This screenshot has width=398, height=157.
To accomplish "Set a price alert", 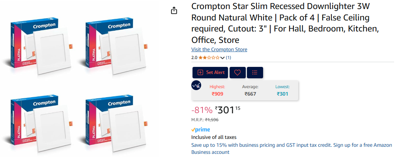I will click(x=210, y=73).
